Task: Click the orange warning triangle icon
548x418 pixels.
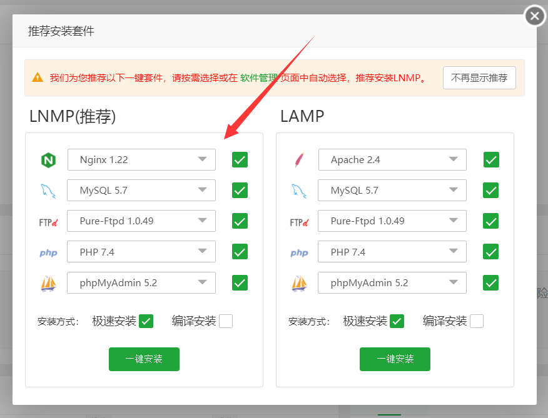Action: pos(38,77)
